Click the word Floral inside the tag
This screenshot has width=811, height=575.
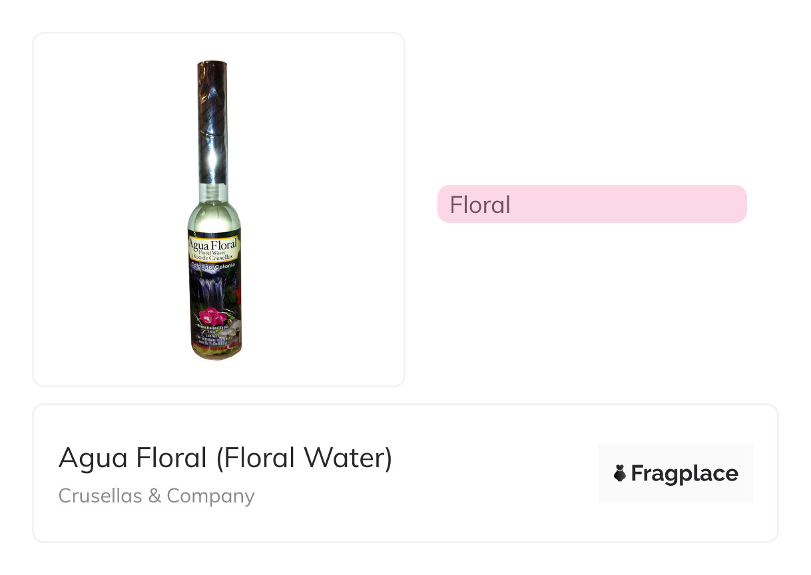480,205
